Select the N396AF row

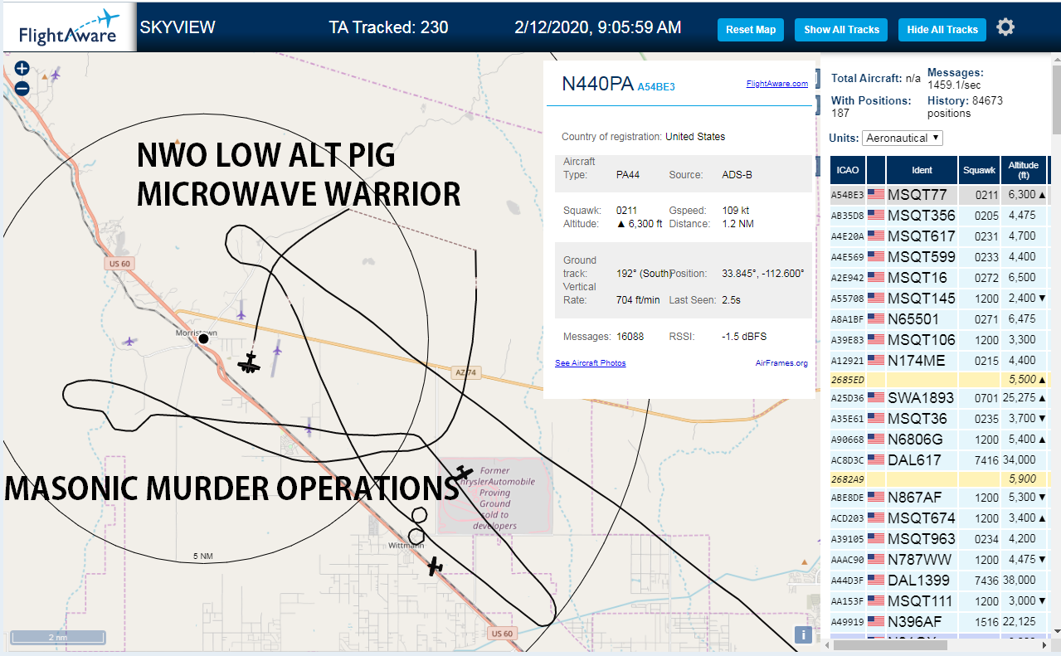(942, 622)
